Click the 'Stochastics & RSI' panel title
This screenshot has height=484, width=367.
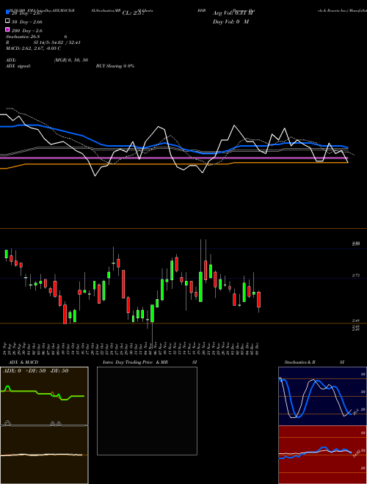click(x=314, y=362)
